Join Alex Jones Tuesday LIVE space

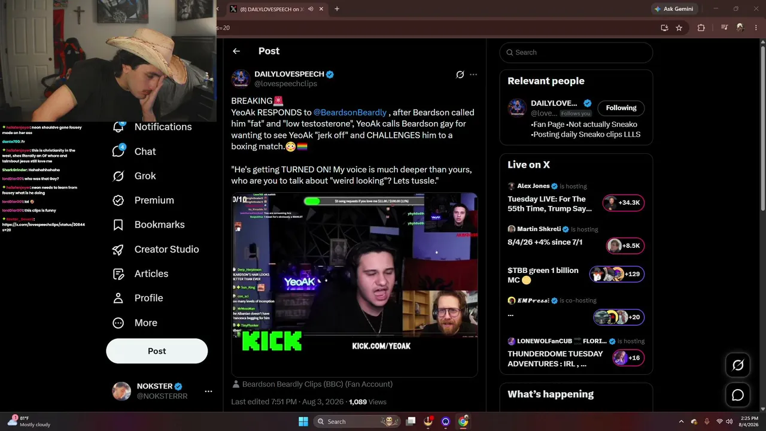576,199
